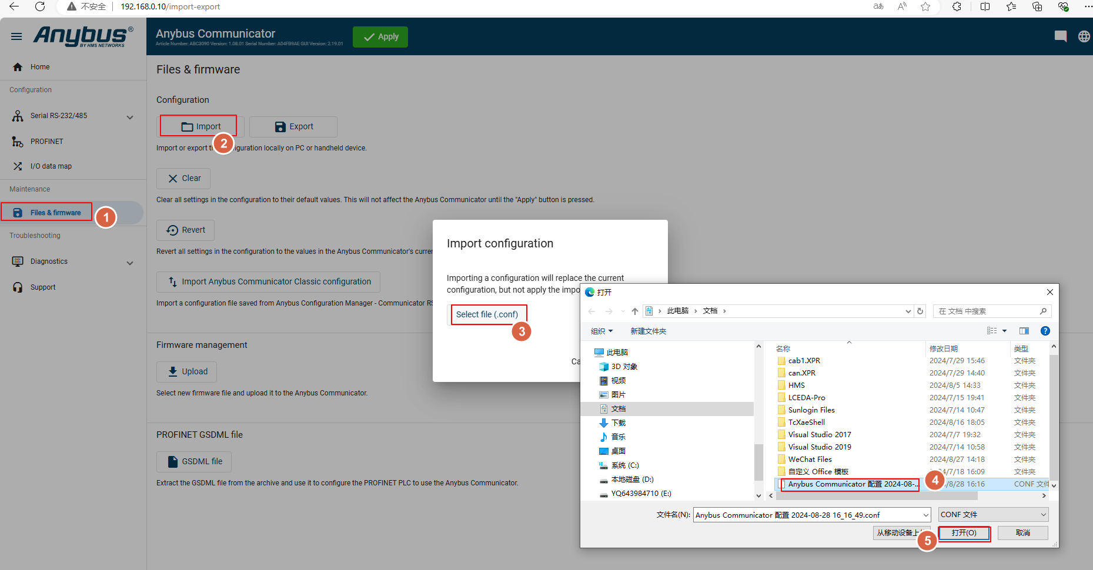The height and width of the screenshot is (570, 1093).
Task: Click the search 文档 field
Action: click(x=991, y=311)
